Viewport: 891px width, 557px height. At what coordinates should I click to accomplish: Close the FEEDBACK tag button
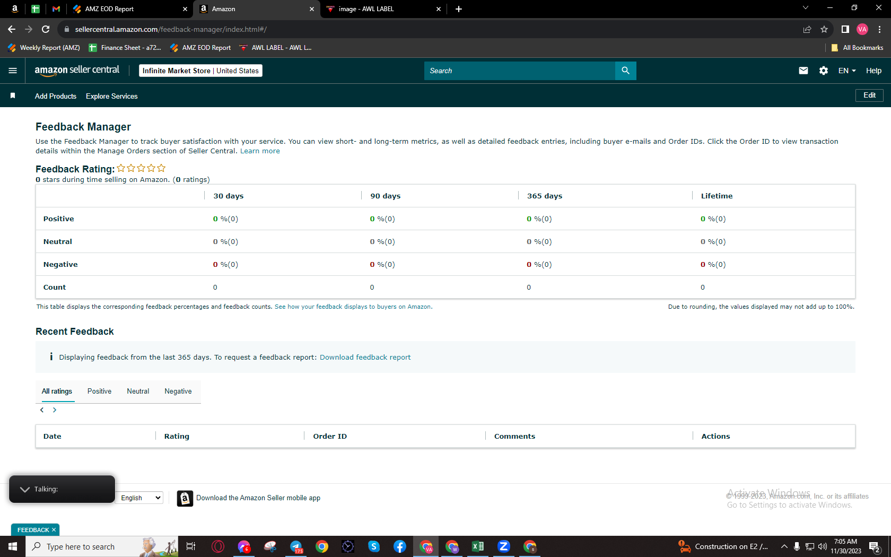[54, 530]
